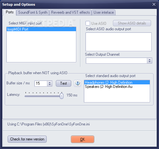
Task: Click the Select MIDI input port label
Action: click(25, 23)
